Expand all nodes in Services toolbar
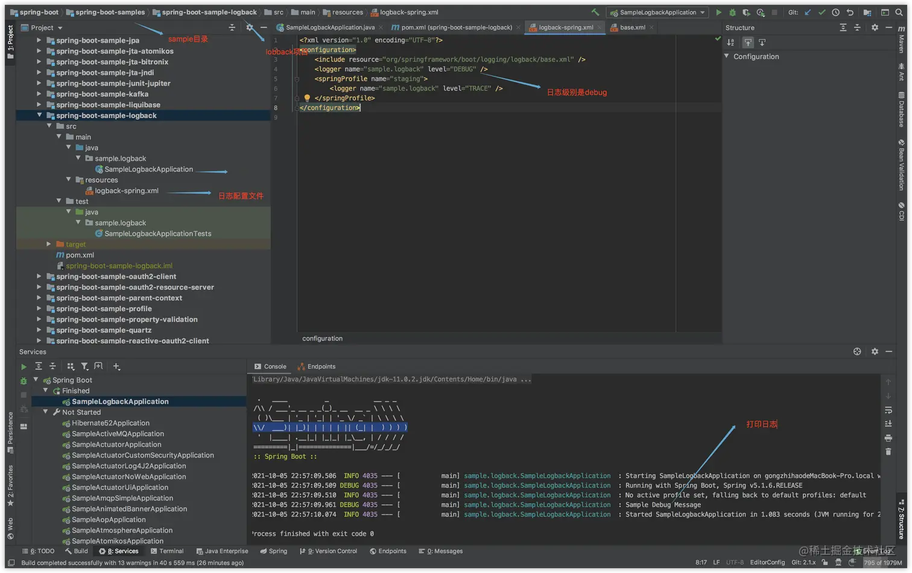The width and height of the screenshot is (912, 573). click(39, 366)
